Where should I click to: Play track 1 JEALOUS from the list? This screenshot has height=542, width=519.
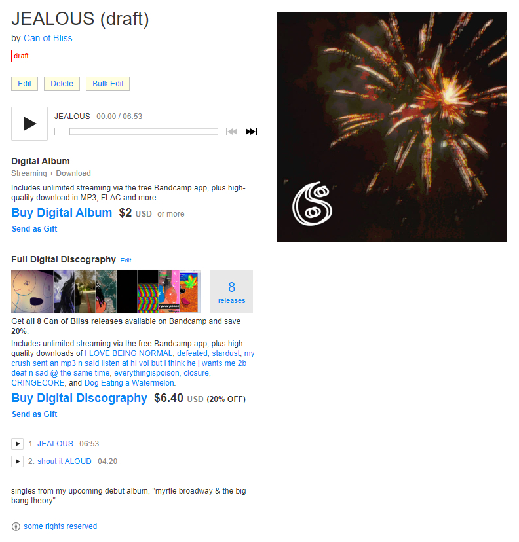click(17, 444)
